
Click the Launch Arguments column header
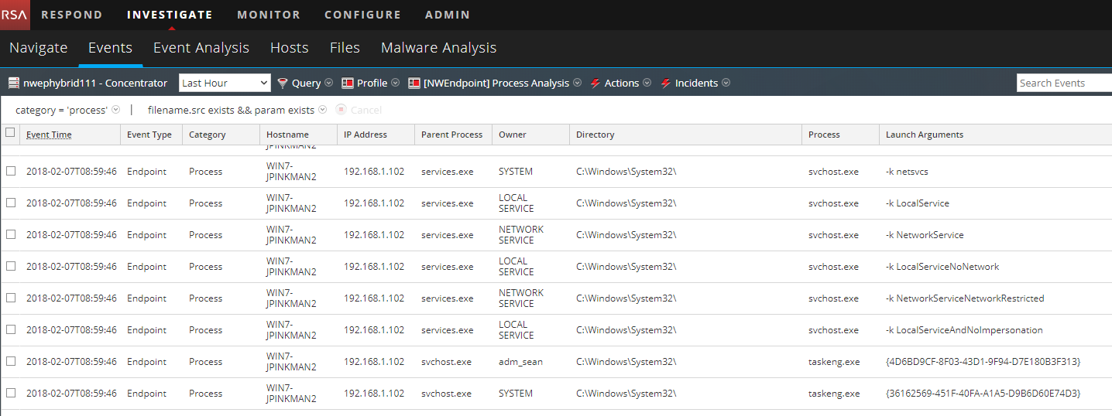pos(925,135)
